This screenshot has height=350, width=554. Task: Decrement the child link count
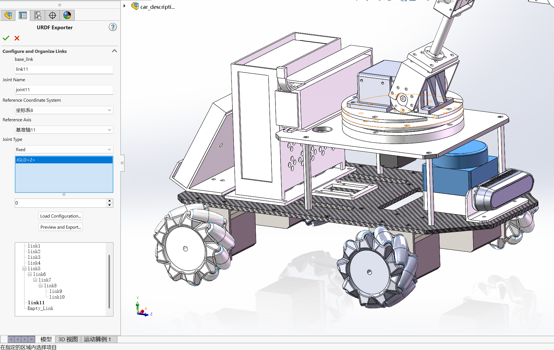(x=110, y=205)
